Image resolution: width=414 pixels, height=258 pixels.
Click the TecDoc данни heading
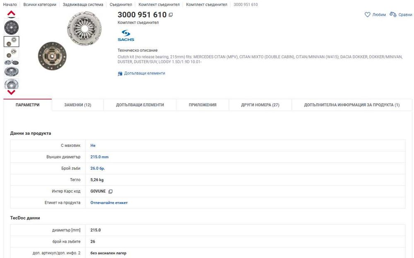[x=25, y=218]
